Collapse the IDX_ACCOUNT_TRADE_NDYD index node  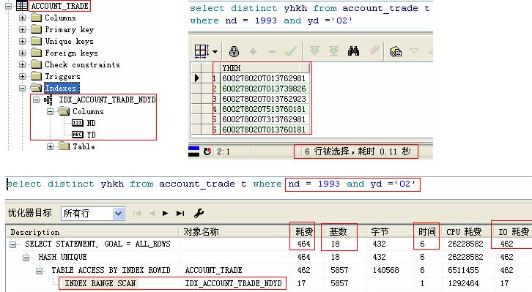pyautogui.click(x=37, y=100)
